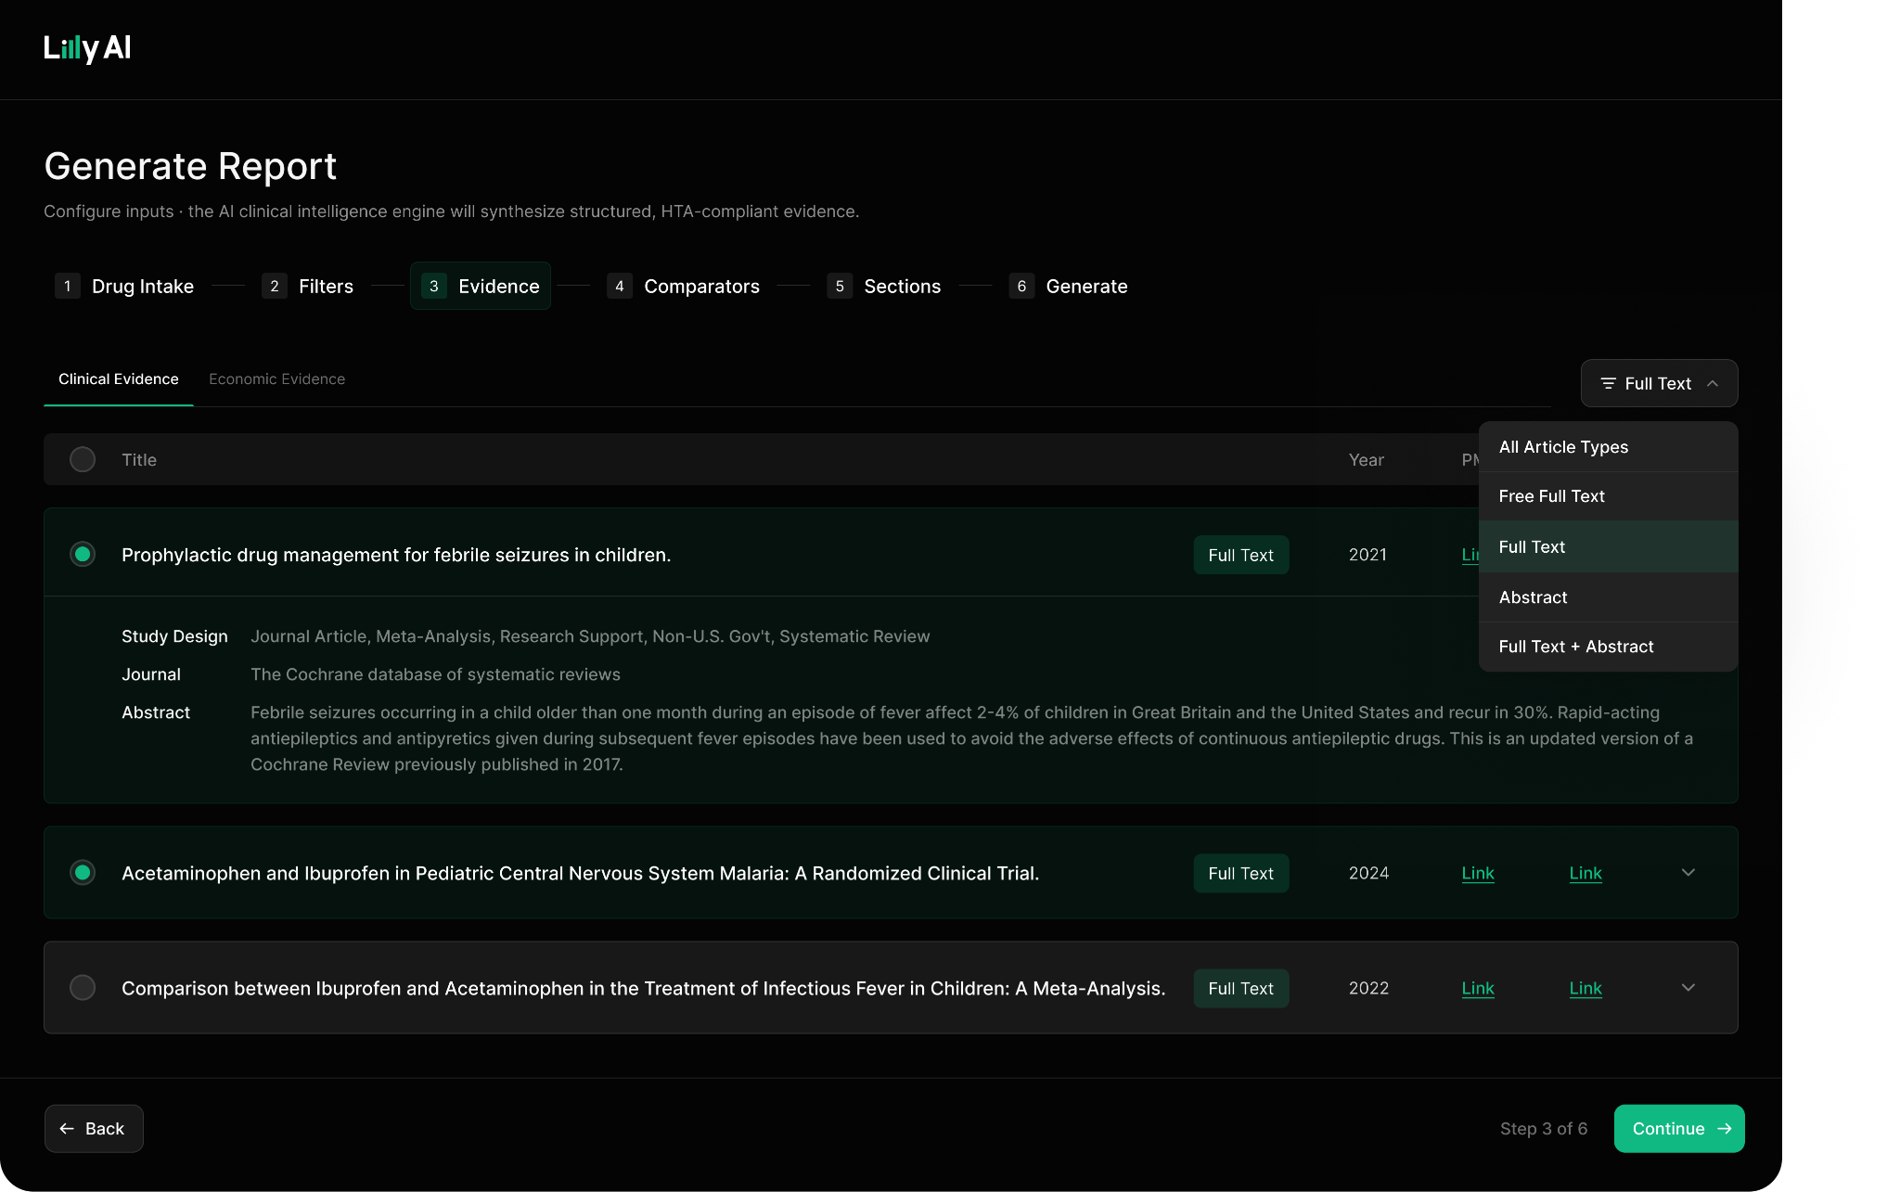
Task: Click the Title column header
Action: [139, 460]
